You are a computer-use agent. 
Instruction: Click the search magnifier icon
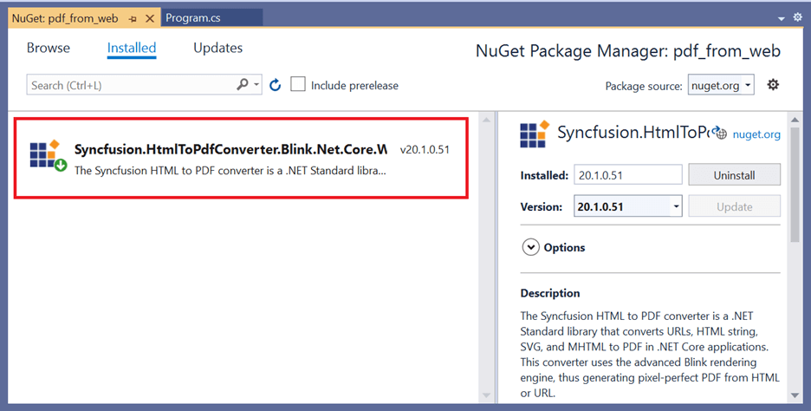click(x=243, y=85)
